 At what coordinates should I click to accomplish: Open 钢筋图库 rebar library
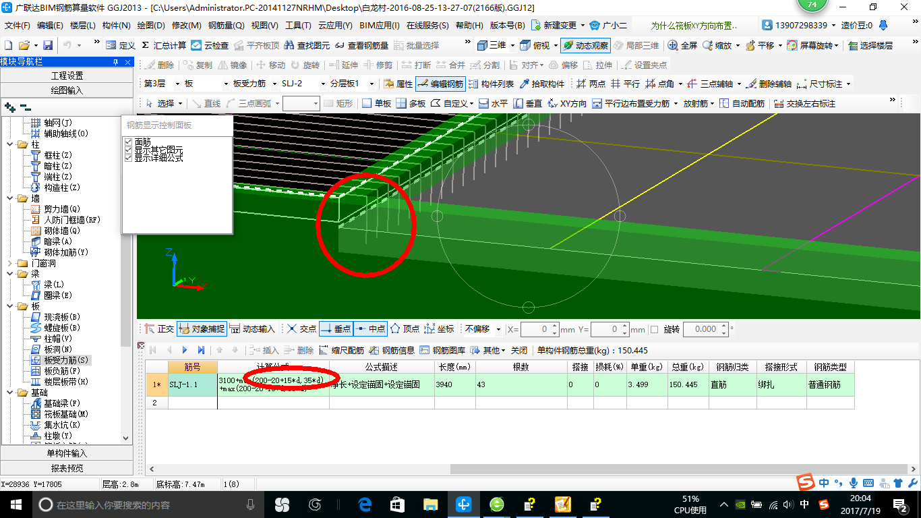click(x=442, y=350)
